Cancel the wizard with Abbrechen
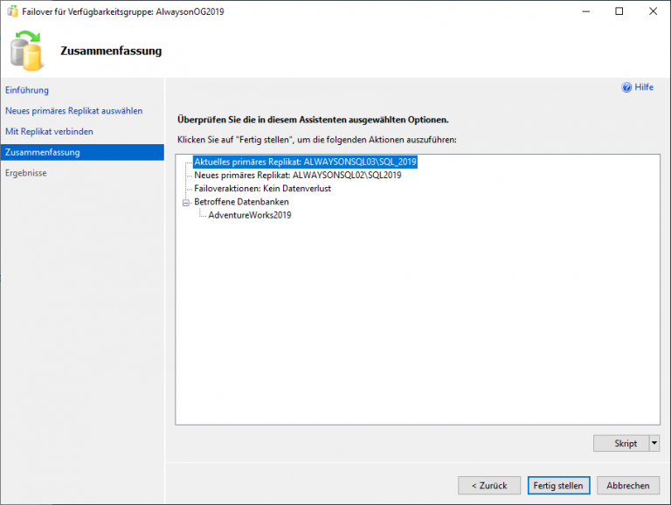 [x=628, y=486]
